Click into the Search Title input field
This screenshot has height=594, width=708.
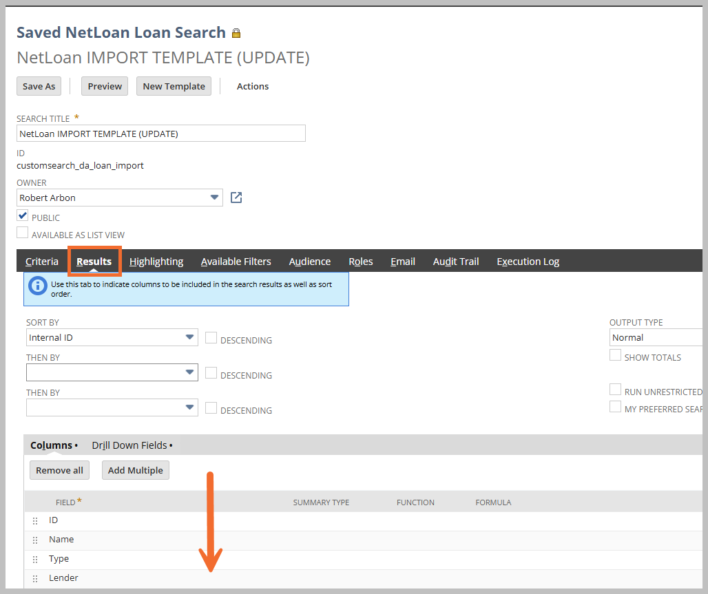coord(161,134)
